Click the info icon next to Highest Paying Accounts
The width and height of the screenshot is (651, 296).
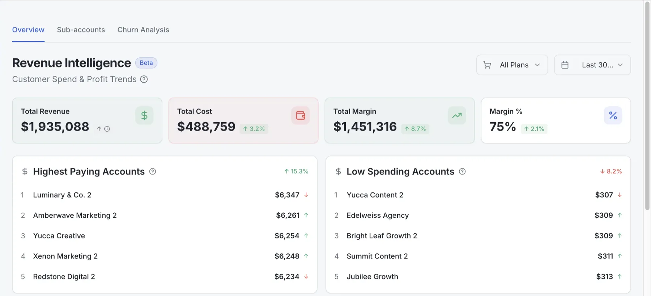pyautogui.click(x=153, y=172)
